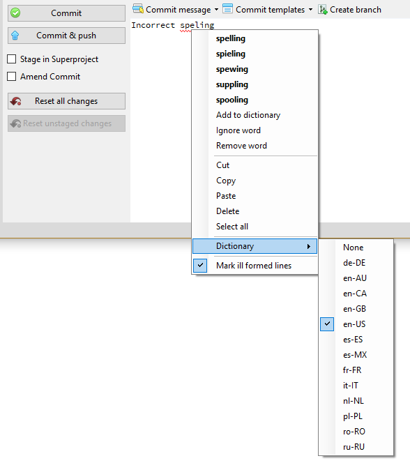Expand the Commit templates dropdown arrow
Viewport: 410px width, 463px height.
pyautogui.click(x=310, y=10)
